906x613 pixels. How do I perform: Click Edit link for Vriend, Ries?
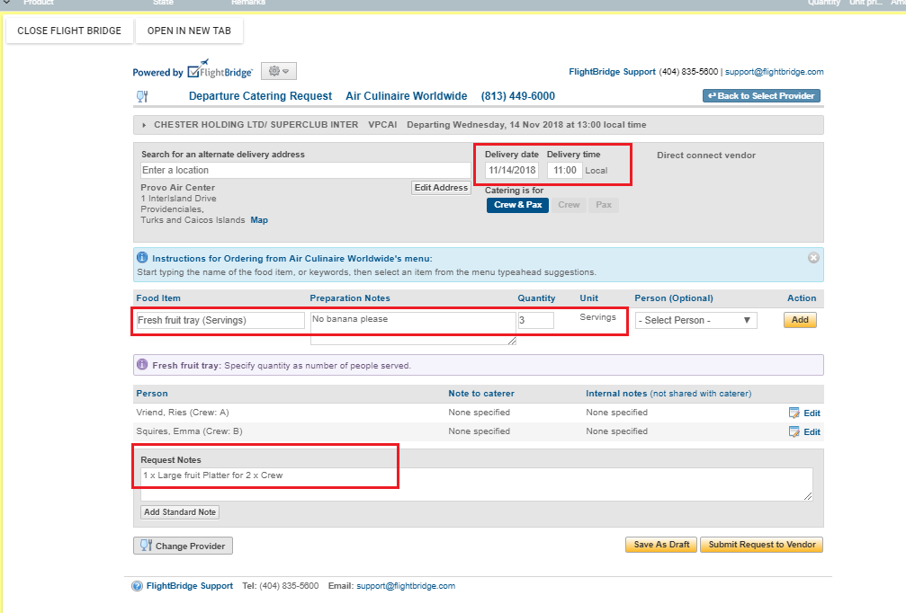point(812,413)
